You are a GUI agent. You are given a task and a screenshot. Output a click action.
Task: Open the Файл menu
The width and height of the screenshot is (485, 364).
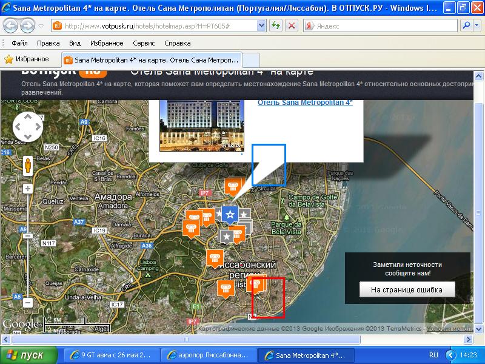tap(20, 43)
